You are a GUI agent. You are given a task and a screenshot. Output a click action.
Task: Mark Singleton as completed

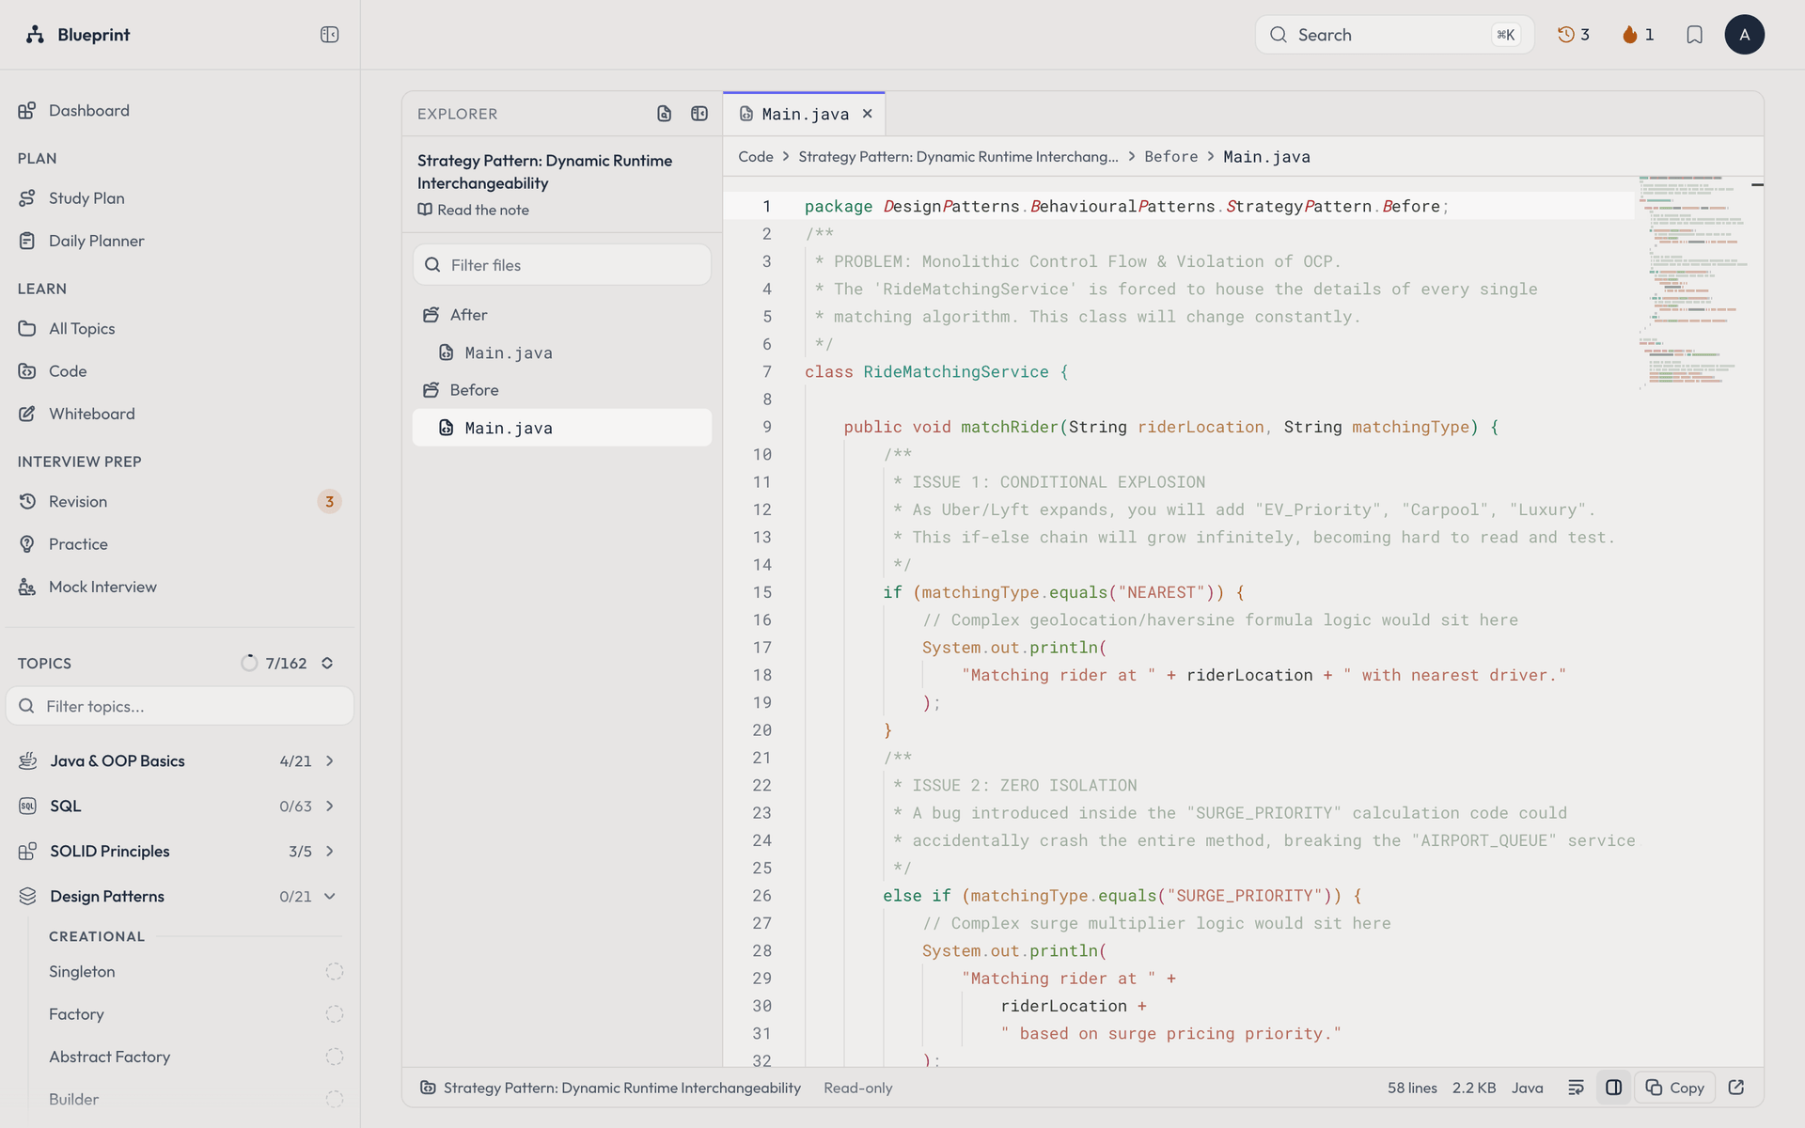click(335, 972)
